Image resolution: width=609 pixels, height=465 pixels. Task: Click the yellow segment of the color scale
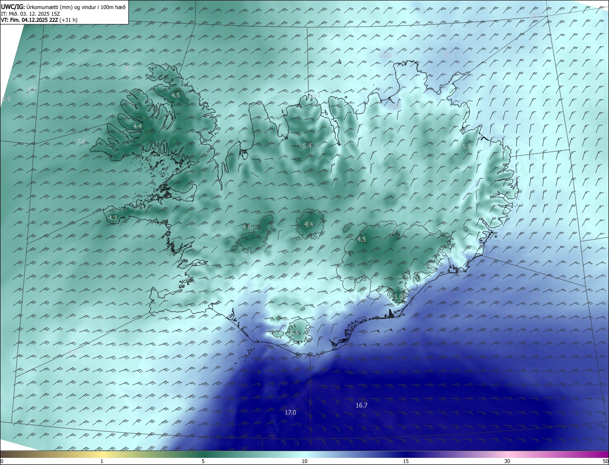point(102,454)
